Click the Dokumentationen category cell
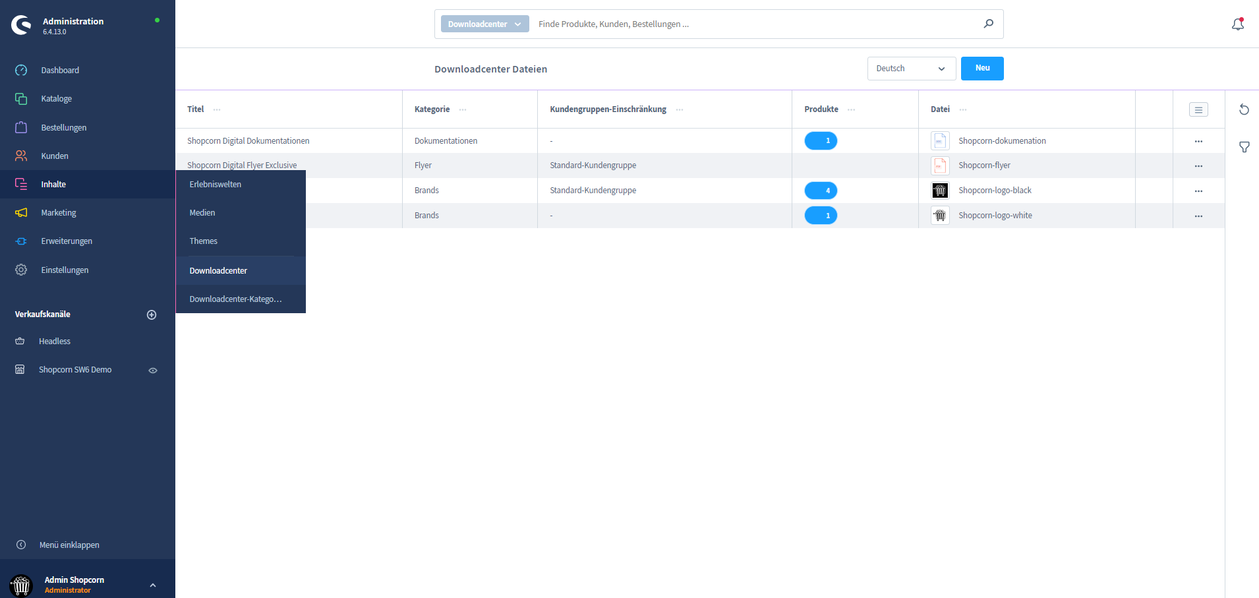This screenshot has width=1259, height=598. (446, 140)
